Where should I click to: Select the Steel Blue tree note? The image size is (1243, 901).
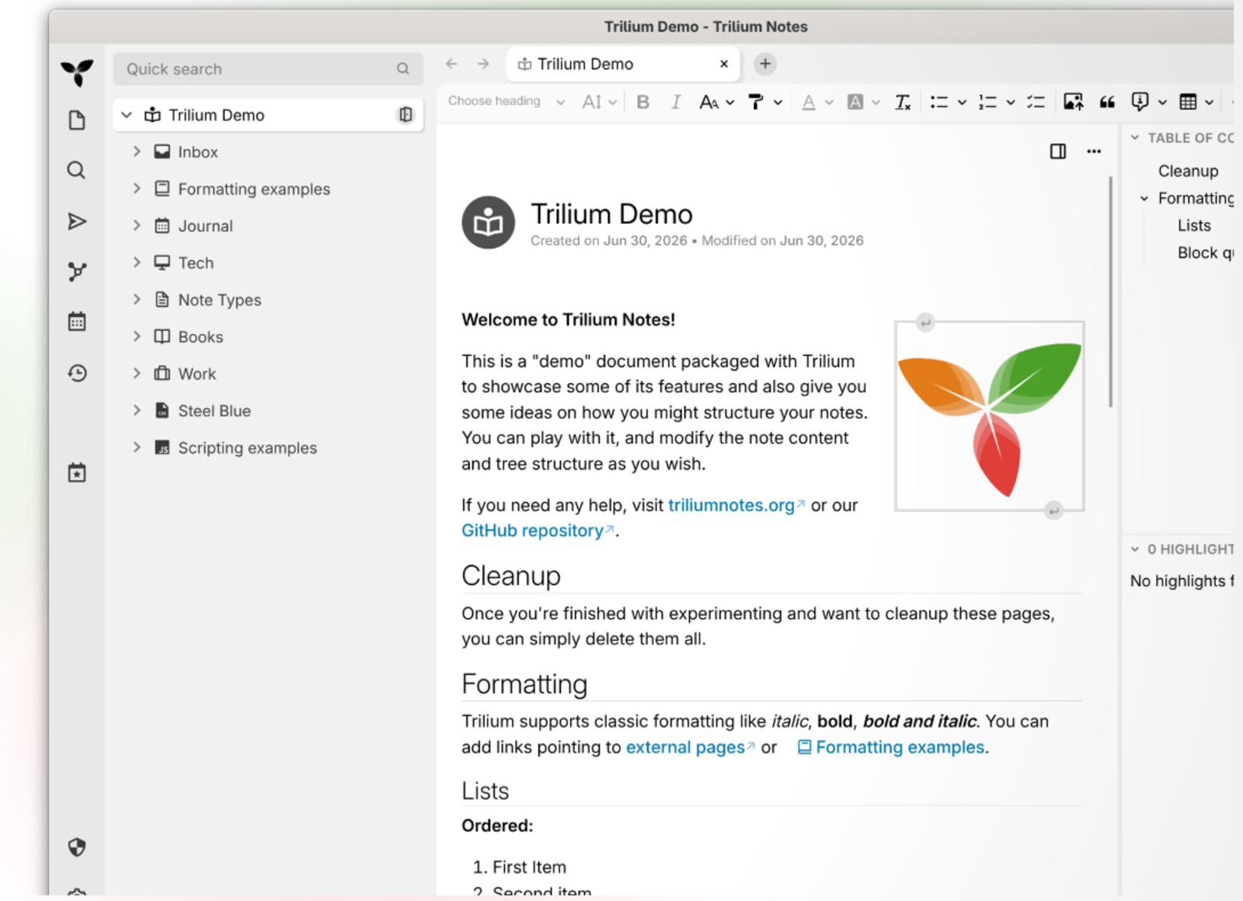point(214,411)
